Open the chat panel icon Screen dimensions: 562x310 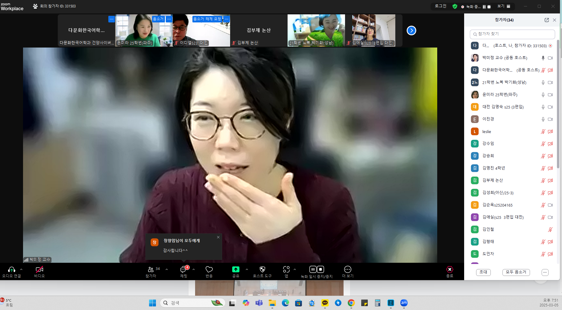click(x=183, y=269)
